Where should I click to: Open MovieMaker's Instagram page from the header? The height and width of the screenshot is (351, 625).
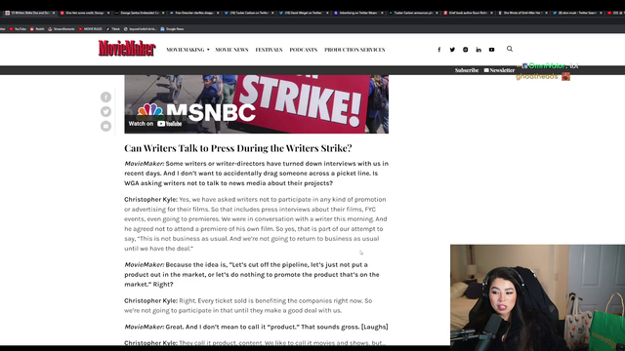coord(465,50)
